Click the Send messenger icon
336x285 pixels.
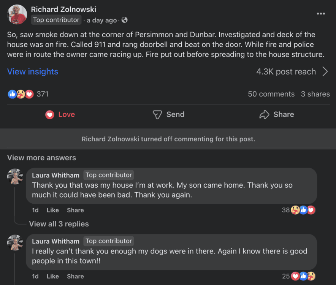pos(157,115)
